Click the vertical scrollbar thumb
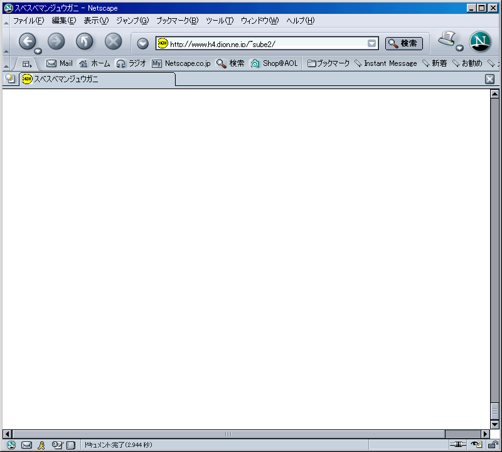Viewport: 502px width, 452px height. tap(494, 411)
